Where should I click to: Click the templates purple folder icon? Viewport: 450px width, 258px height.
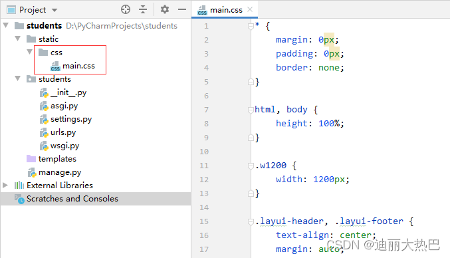31,158
